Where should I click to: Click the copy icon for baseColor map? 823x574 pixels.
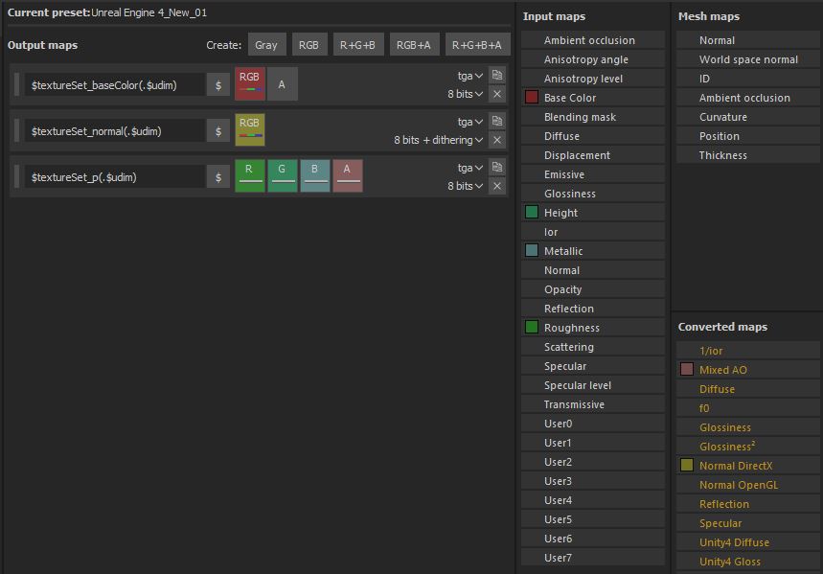(x=497, y=75)
